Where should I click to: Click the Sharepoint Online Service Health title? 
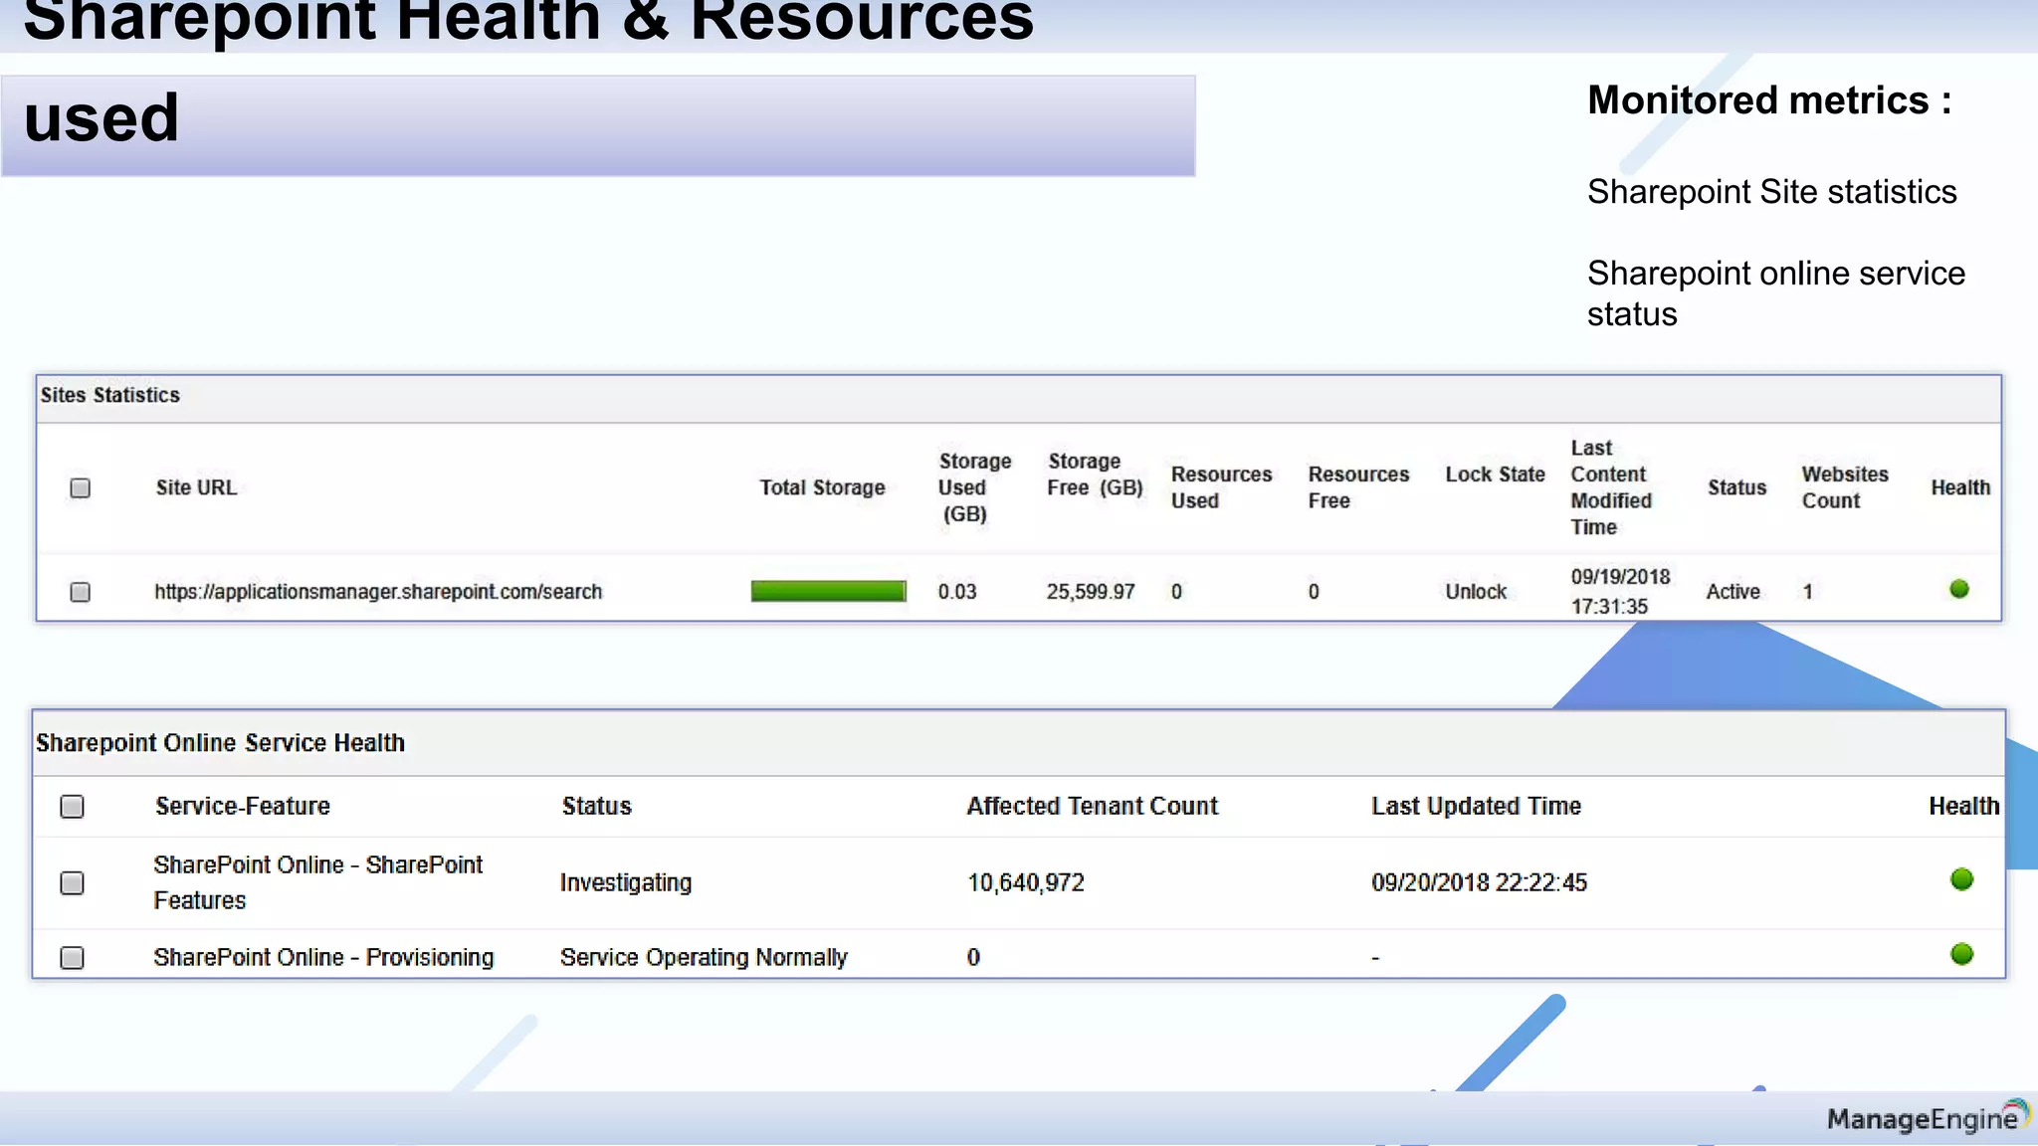220,743
